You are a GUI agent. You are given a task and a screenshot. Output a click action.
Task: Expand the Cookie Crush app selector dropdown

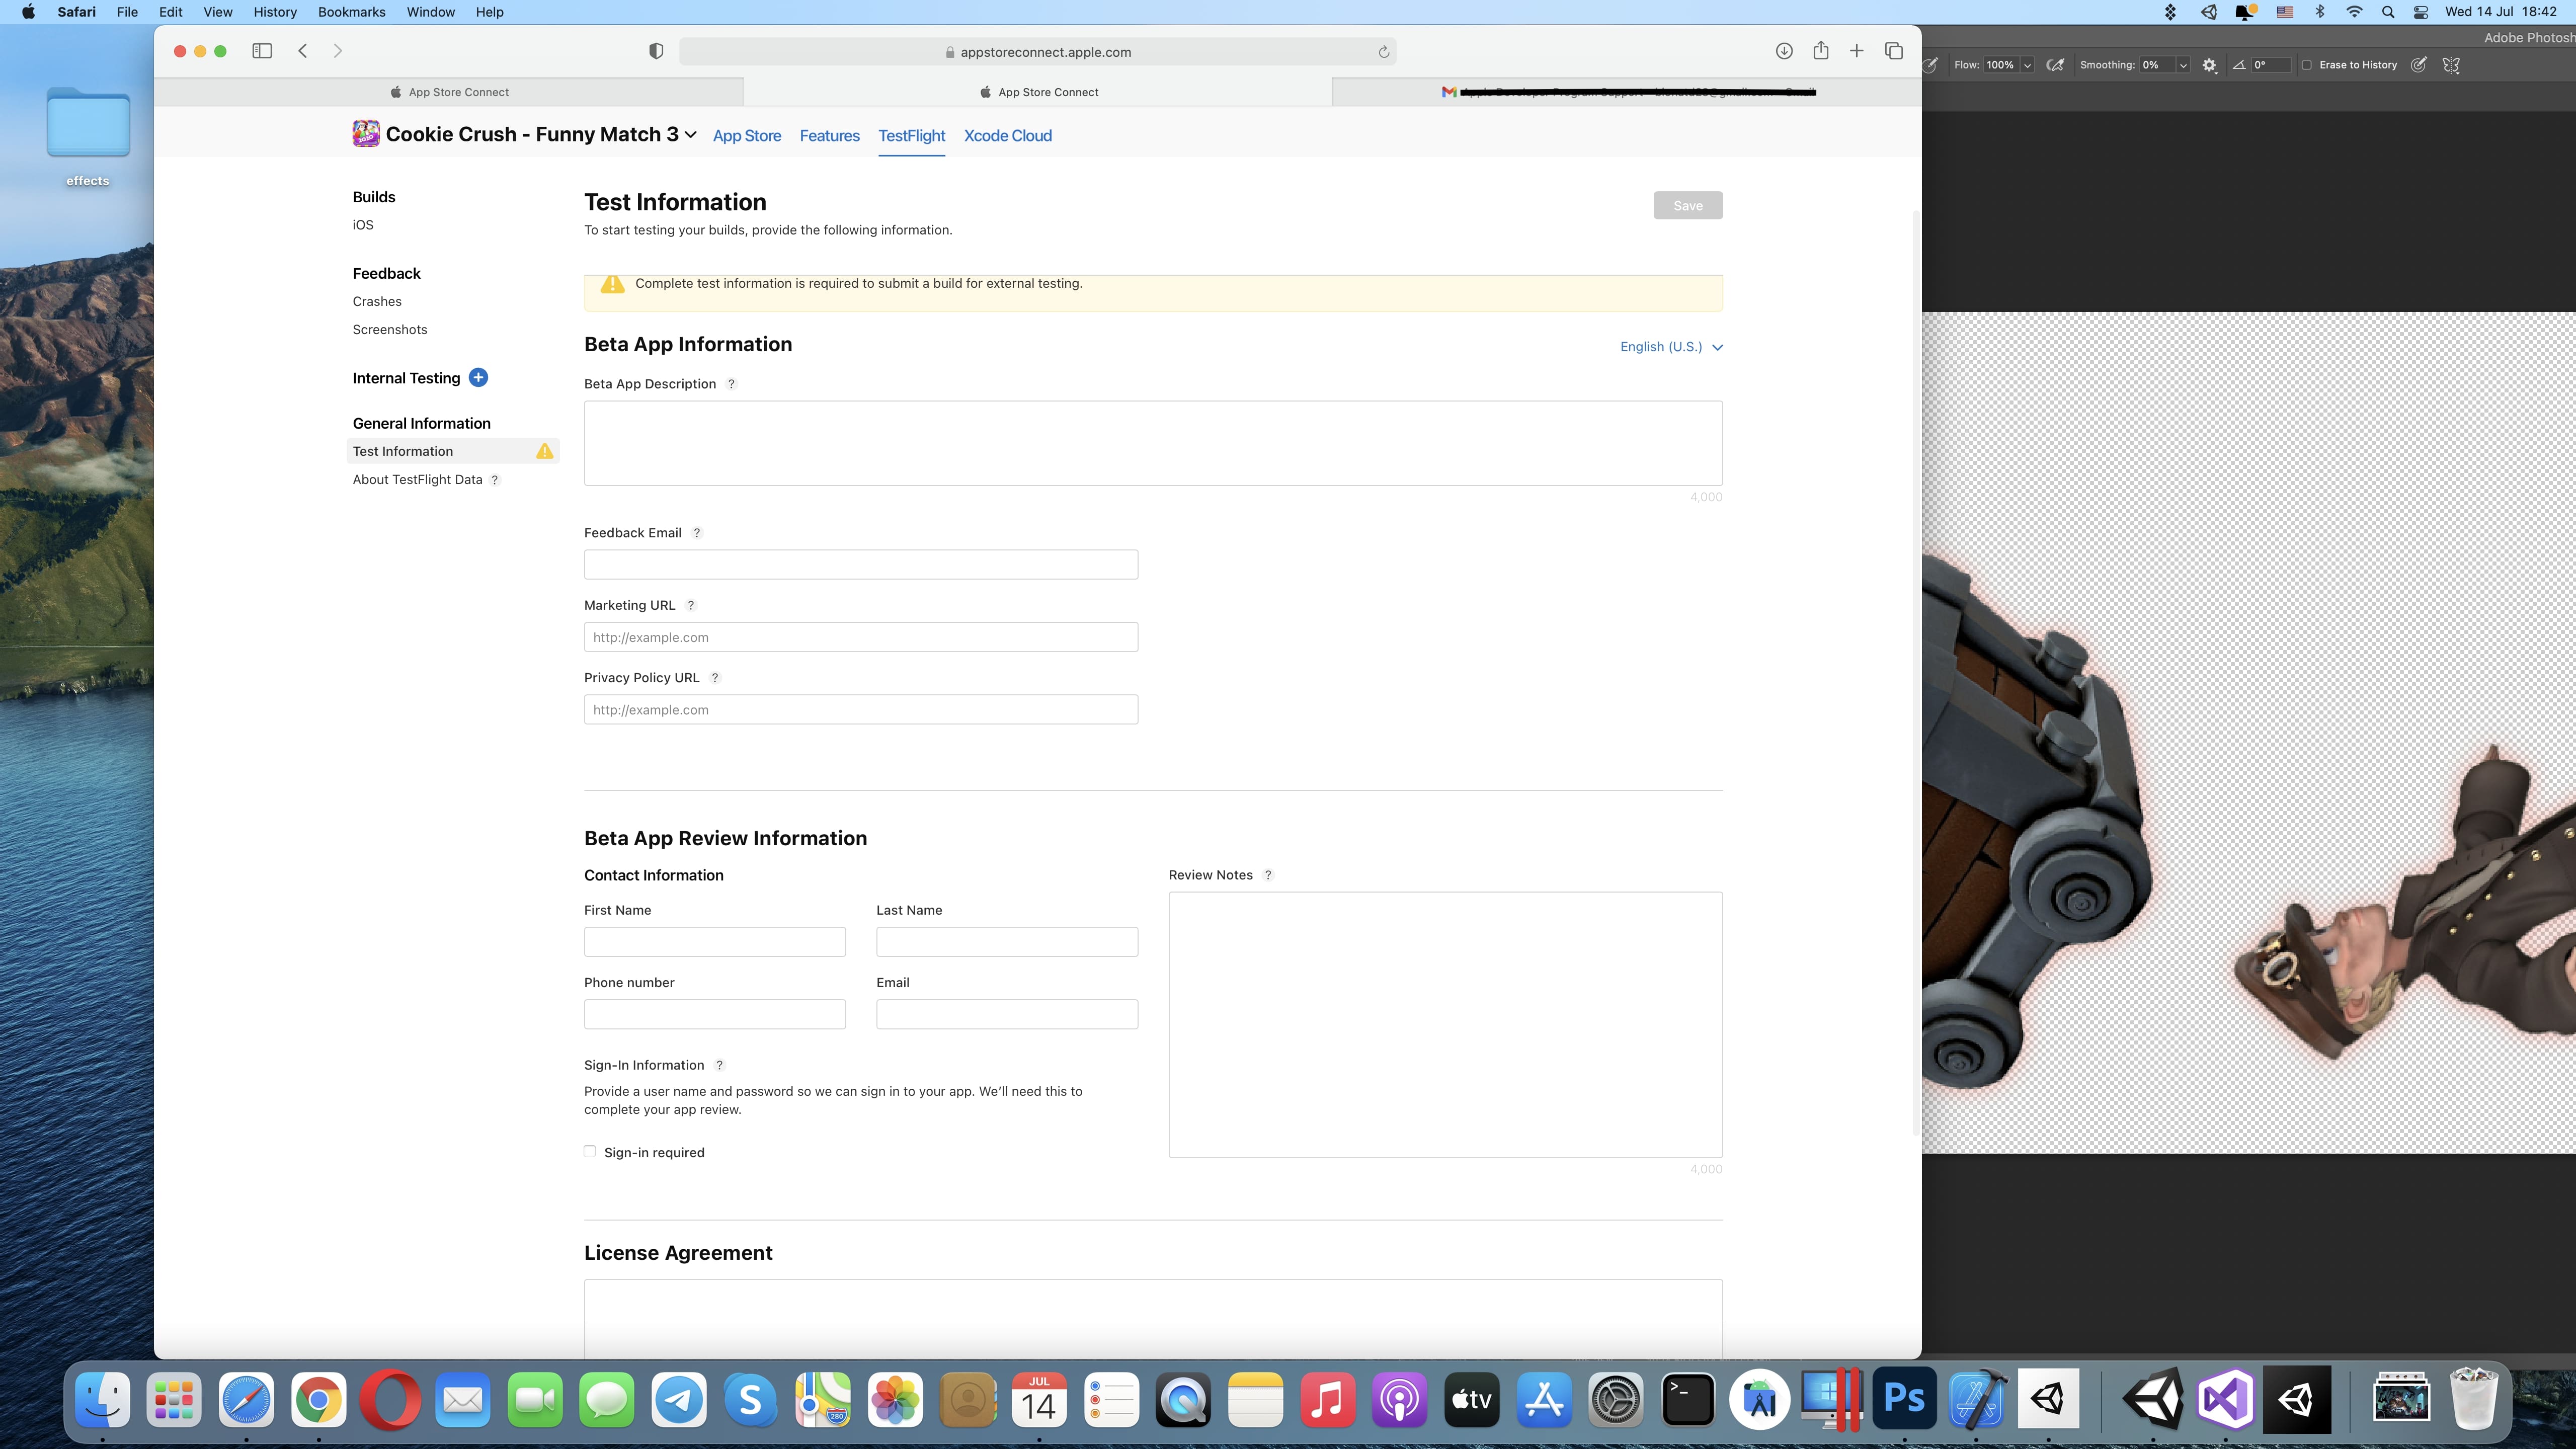point(690,135)
